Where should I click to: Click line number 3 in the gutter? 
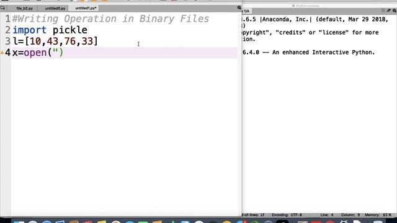click(x=7, y=42)
